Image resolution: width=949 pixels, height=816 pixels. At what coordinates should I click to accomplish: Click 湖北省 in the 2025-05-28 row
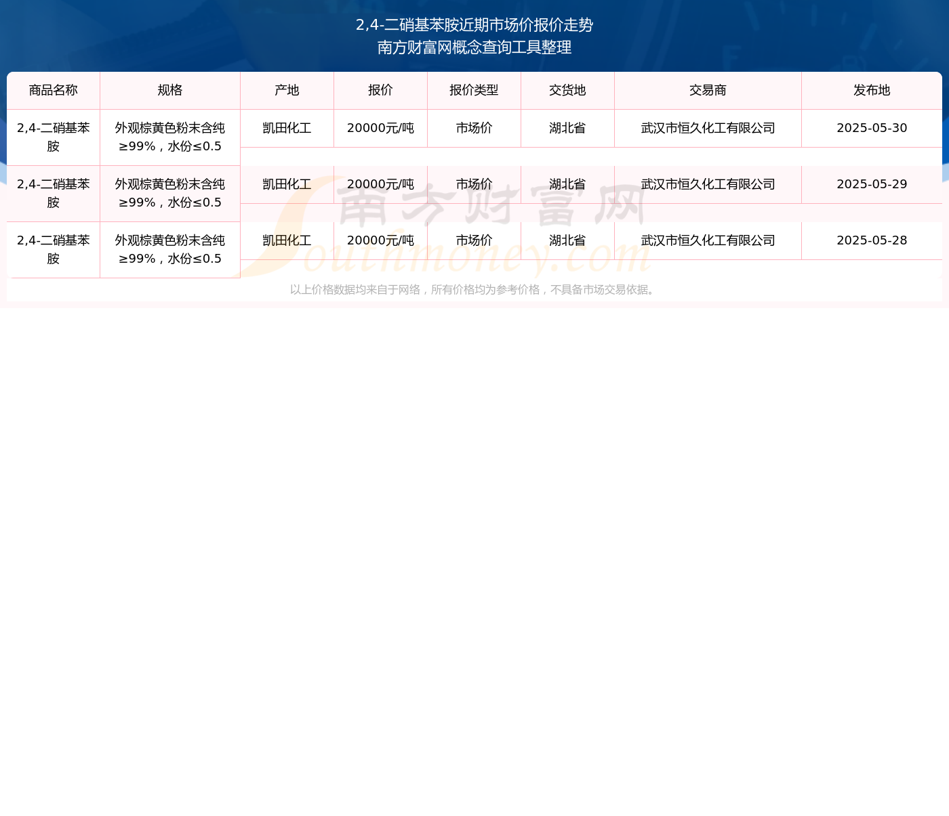[567, 240]
